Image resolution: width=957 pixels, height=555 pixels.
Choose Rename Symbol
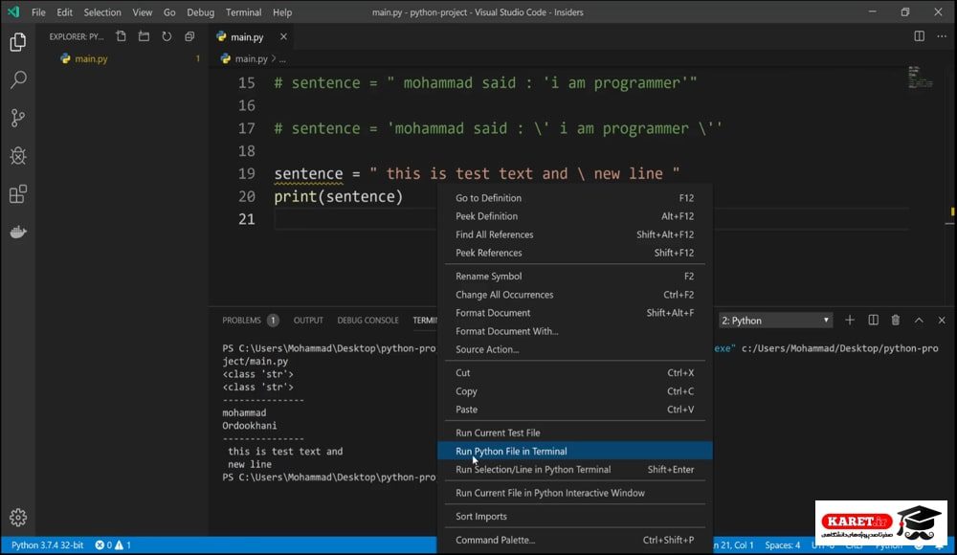pyautogui.click(x=574, y=276)
